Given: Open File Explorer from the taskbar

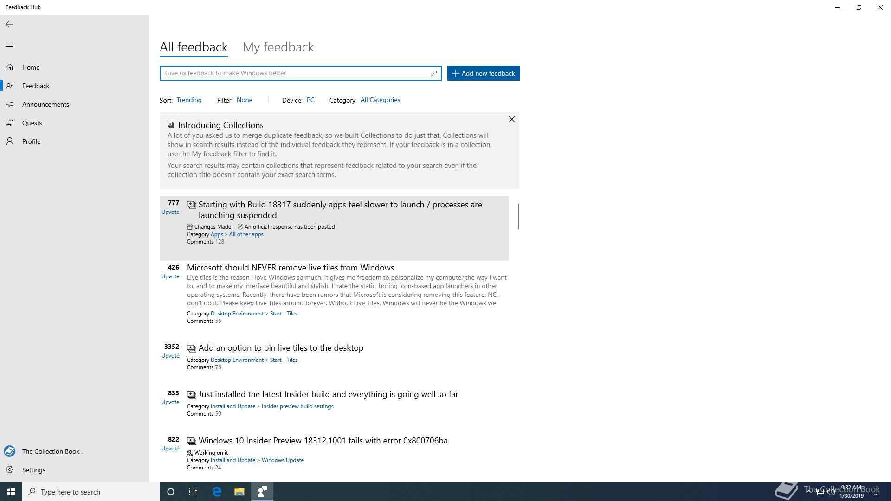Looking at the screenshot, I should point(239,492).
